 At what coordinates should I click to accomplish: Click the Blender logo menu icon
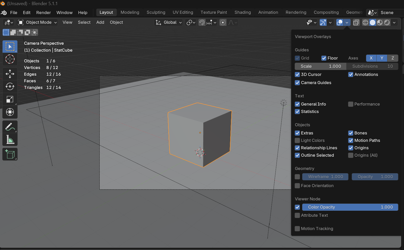tap(4, 13)
